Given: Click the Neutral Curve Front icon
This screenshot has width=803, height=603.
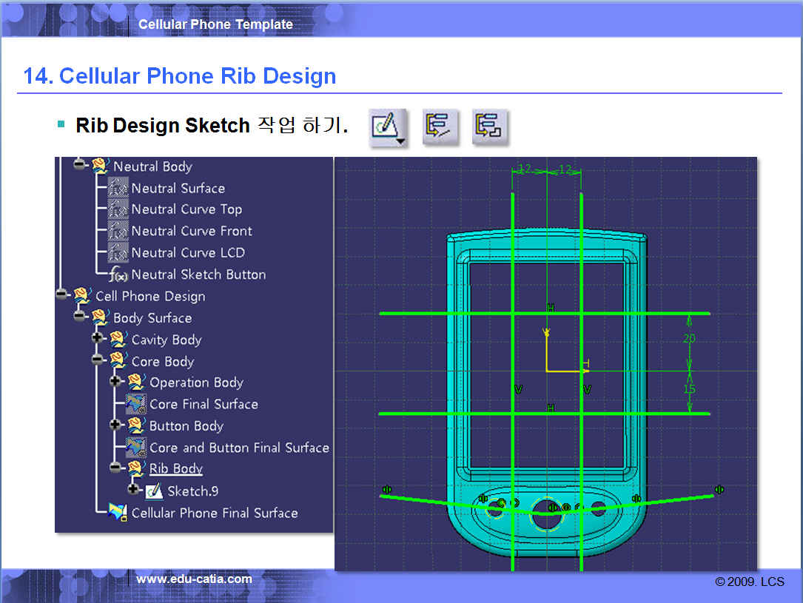Looking at the screenshot, I should 118,231.
